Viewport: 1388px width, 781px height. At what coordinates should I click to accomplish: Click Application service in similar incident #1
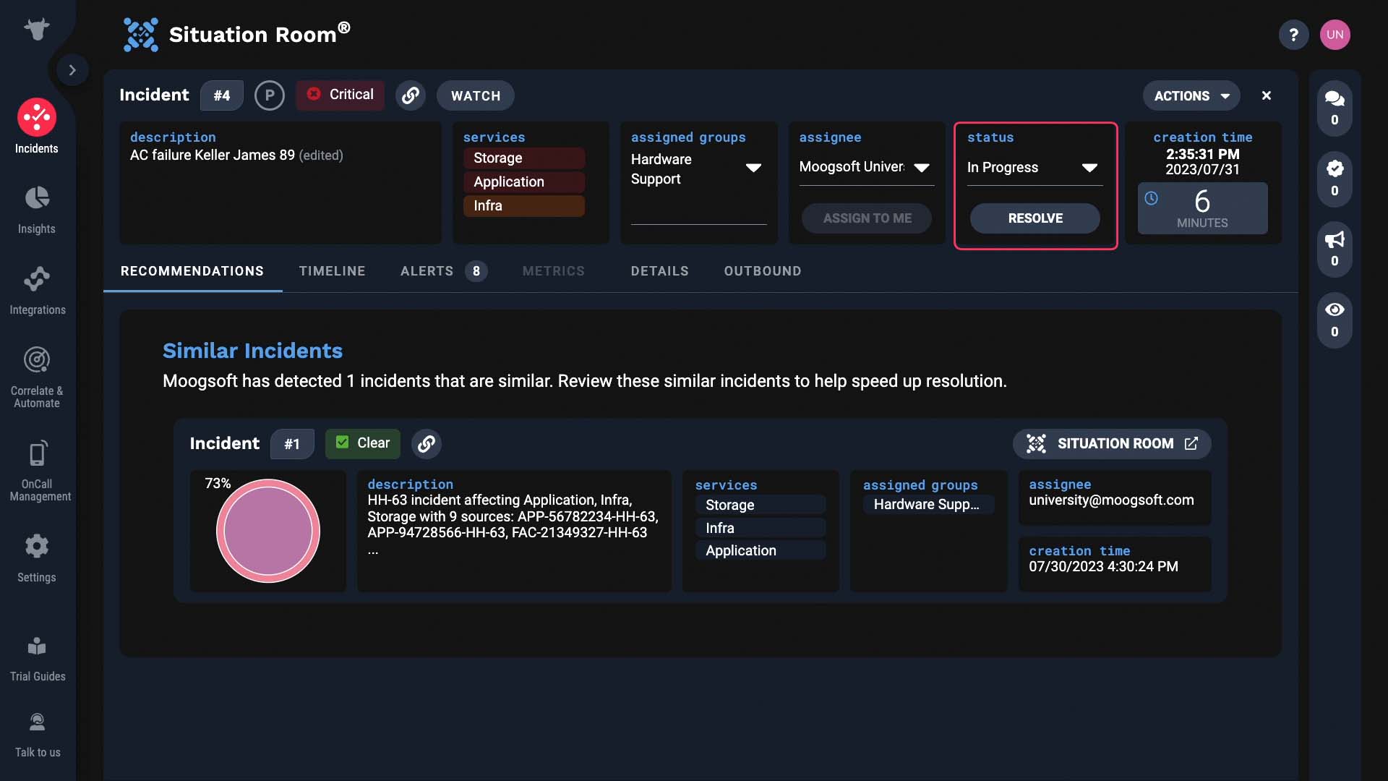[761, 551]
